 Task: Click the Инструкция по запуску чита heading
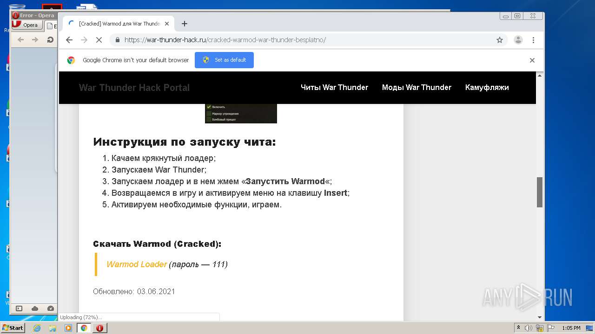coord(185,142)
